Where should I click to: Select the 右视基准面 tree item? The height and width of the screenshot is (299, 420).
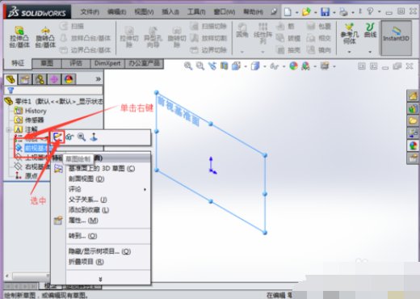(x=32, y=166)
